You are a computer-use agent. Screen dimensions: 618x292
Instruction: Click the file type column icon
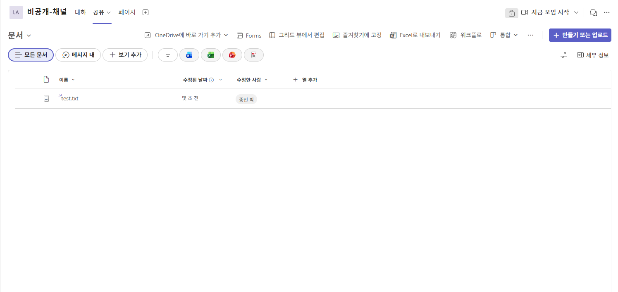(46, 79)
